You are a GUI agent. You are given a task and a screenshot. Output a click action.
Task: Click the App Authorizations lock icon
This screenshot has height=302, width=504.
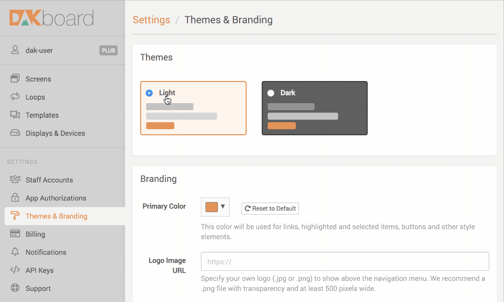pyautogui.click(x=15, y=198)
